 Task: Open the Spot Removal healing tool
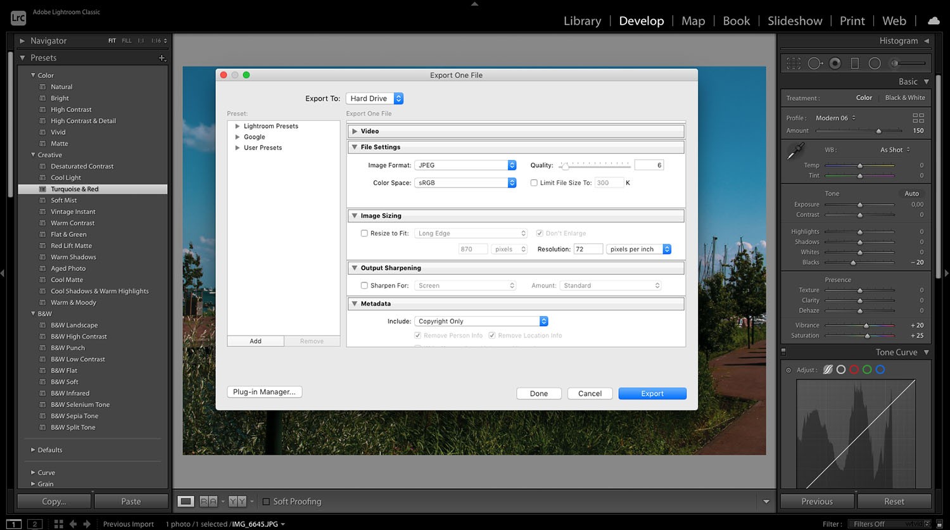point(815,63)
